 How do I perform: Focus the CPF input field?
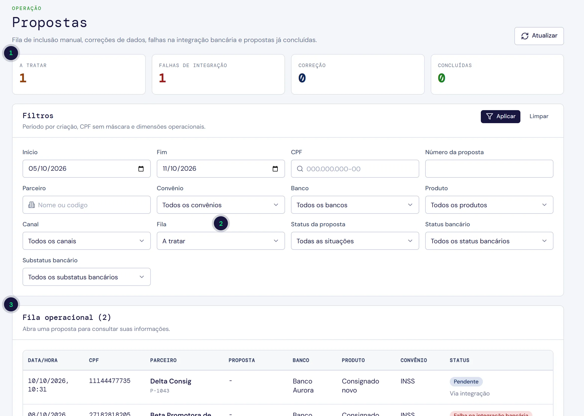[x=355, y=169]
